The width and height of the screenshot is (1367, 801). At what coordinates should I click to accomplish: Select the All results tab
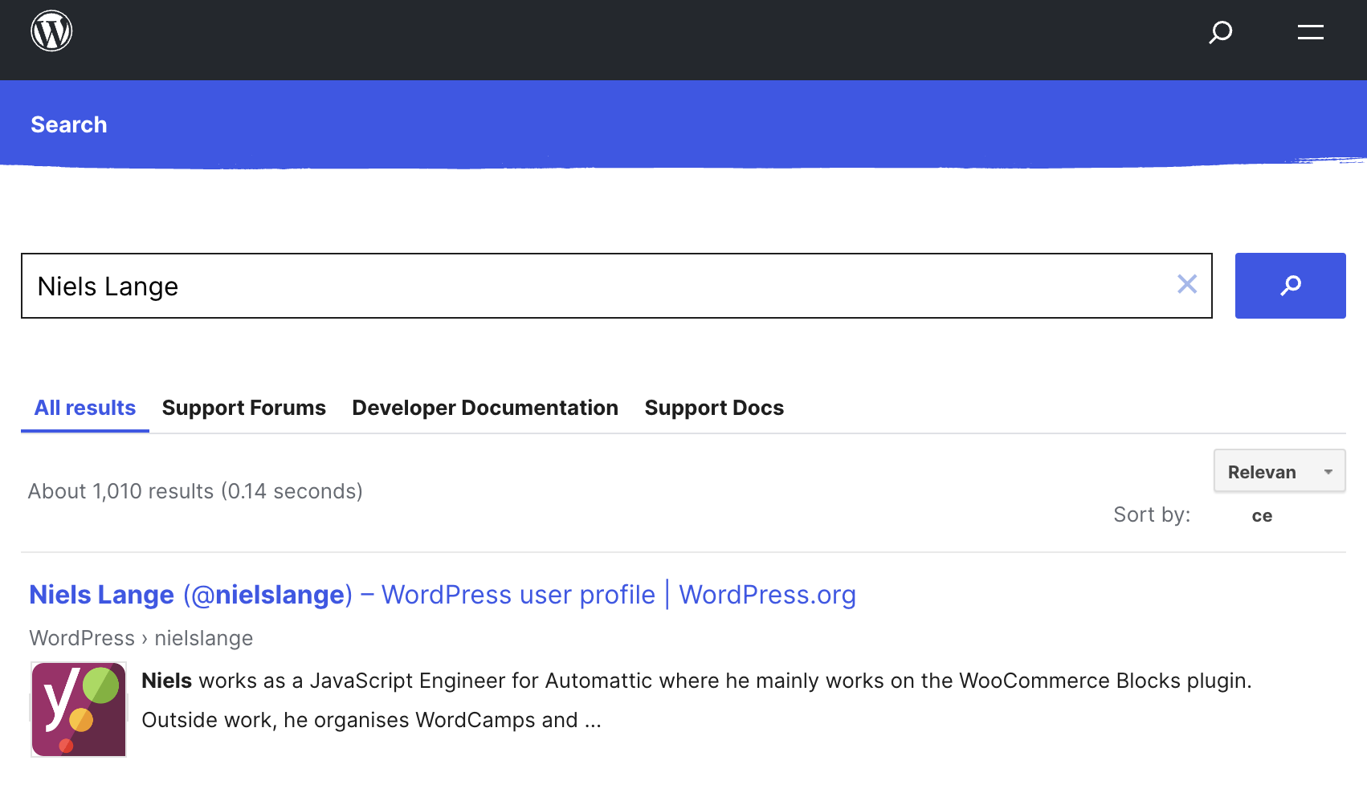(84, 408)
